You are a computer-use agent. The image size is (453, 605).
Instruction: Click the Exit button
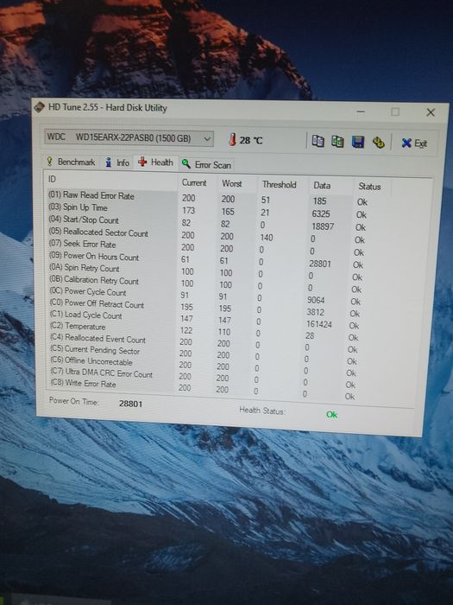click(414, 143)
